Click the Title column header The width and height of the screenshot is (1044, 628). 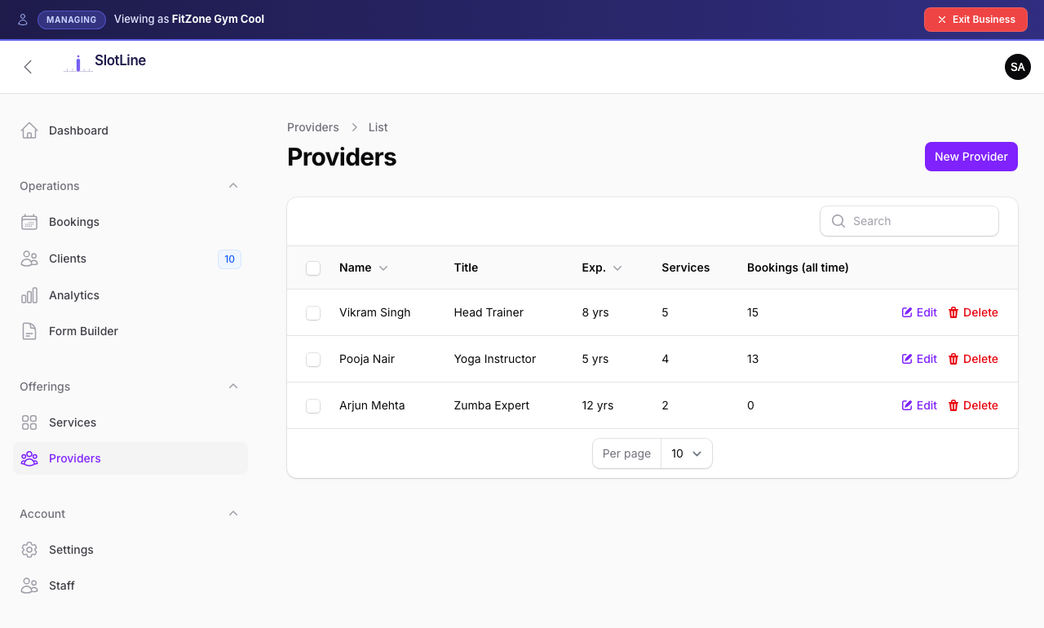(466, 268)
